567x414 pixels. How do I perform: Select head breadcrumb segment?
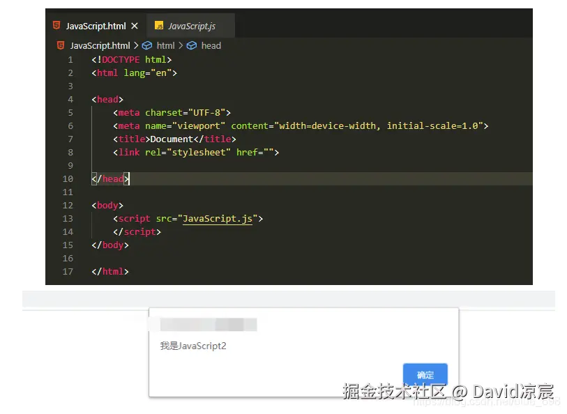coord(211,46)
